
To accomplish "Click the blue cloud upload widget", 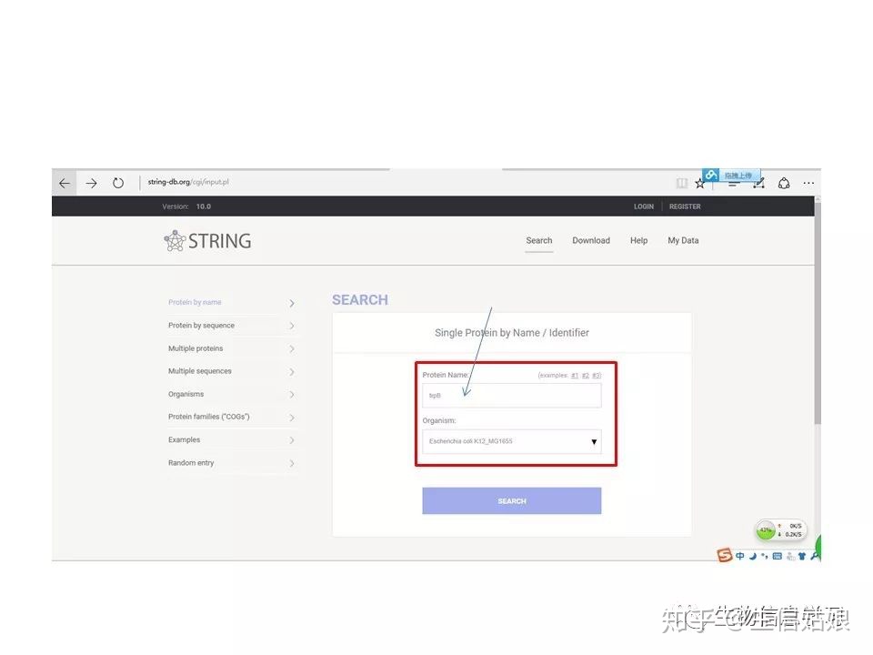I will point(731,175).
